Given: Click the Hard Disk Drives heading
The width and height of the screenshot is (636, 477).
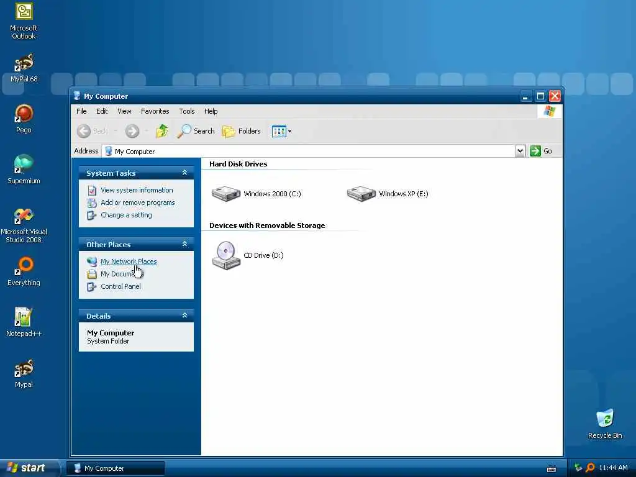Looking at the screenshot, I should (238, 164).
